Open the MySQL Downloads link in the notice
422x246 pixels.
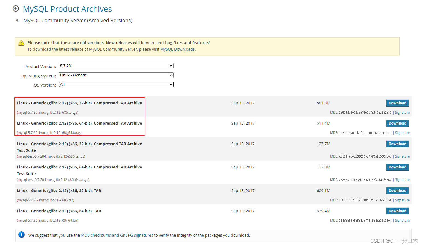(x=177, y=49)
